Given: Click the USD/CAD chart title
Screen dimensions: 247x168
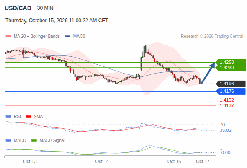Looking at the screenshot, I should pos(18,8).
